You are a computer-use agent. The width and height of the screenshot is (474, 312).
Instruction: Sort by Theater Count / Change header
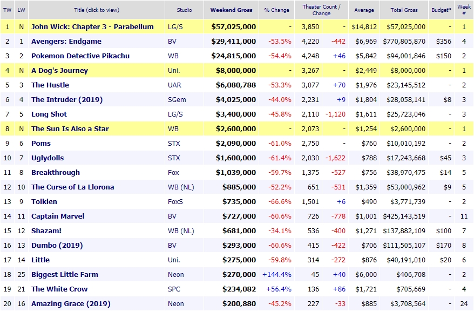click(x=321, y=10)
